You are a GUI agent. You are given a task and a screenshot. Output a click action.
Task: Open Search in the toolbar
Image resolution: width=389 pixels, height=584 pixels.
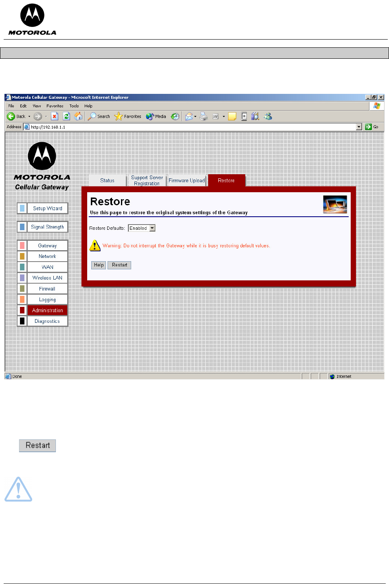tap(99, 116)
